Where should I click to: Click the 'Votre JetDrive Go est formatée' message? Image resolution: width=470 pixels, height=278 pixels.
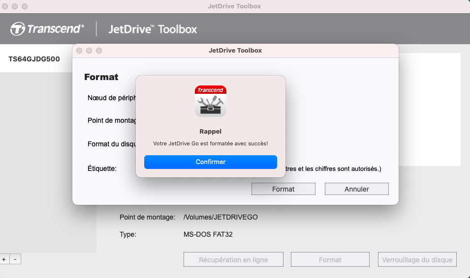pos(211,143)
